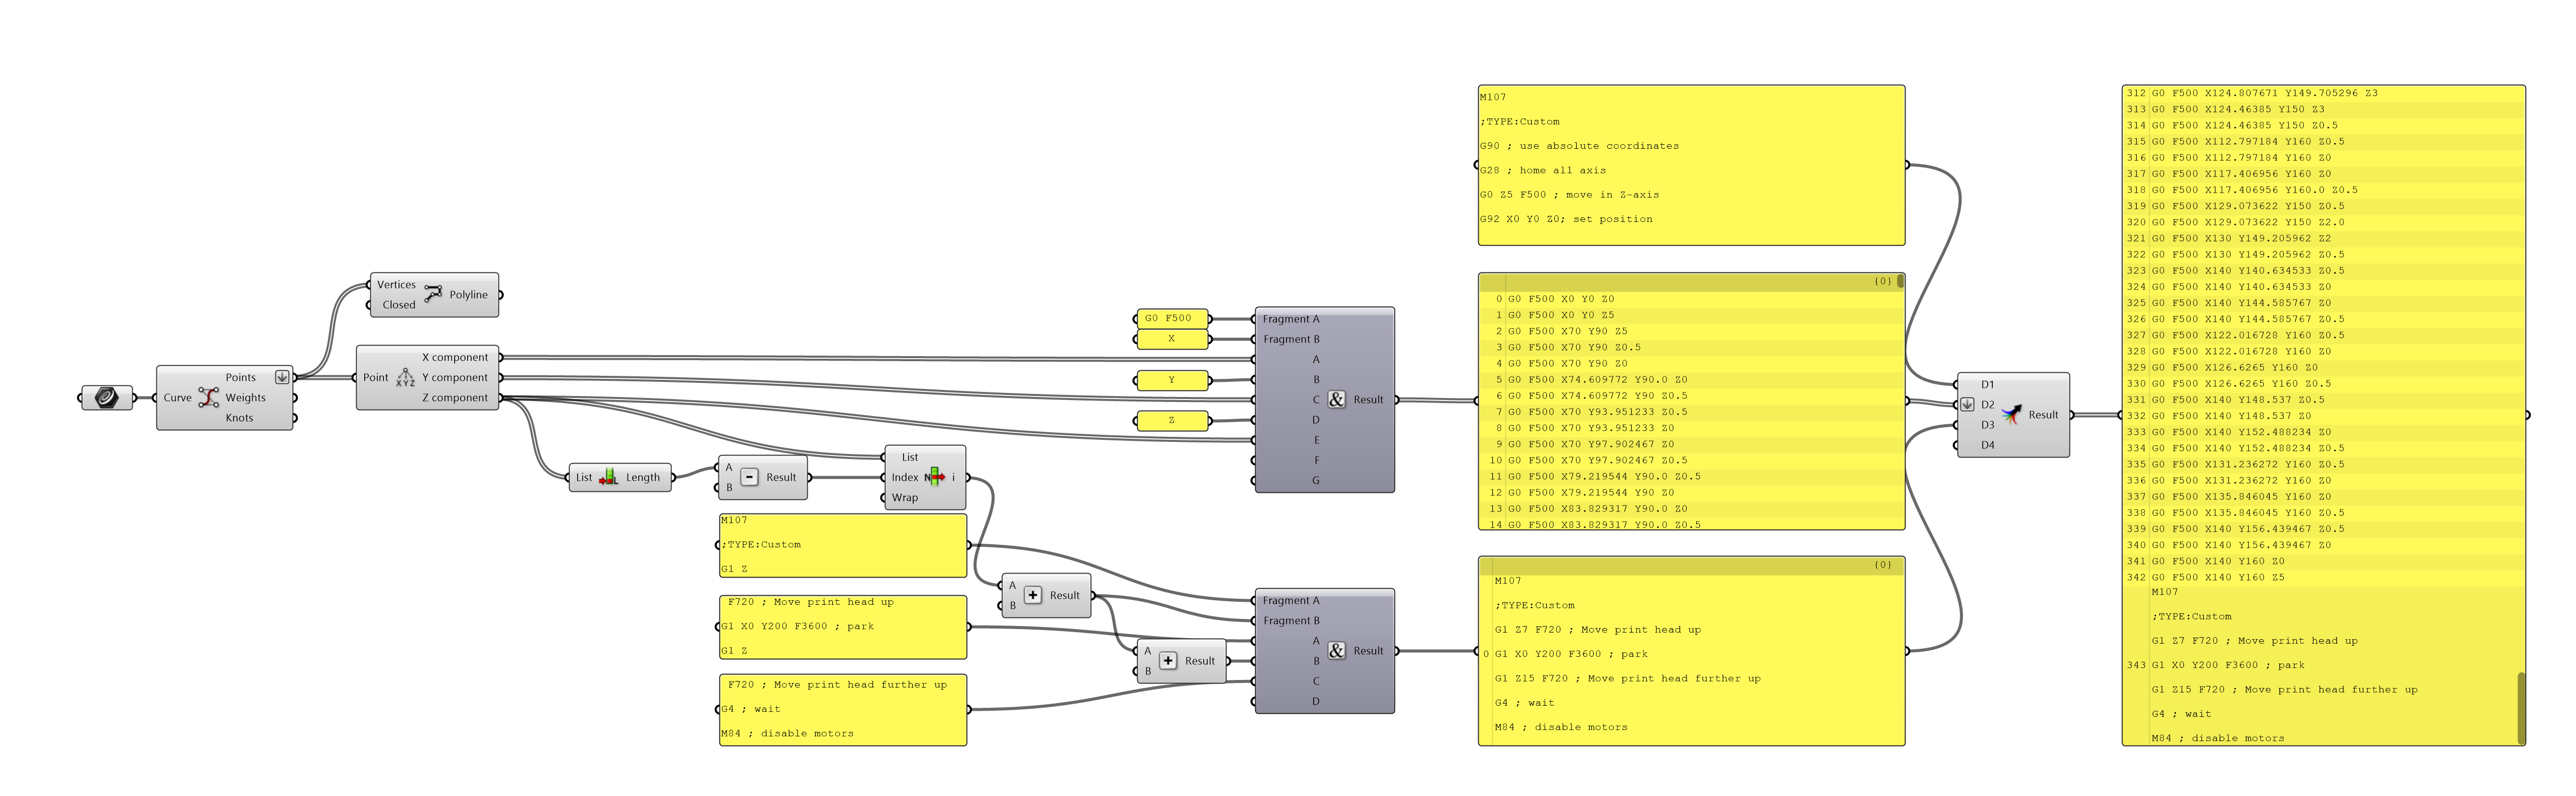Click the List Item component icon
2576x796 pixels.
tap(935, 477)
